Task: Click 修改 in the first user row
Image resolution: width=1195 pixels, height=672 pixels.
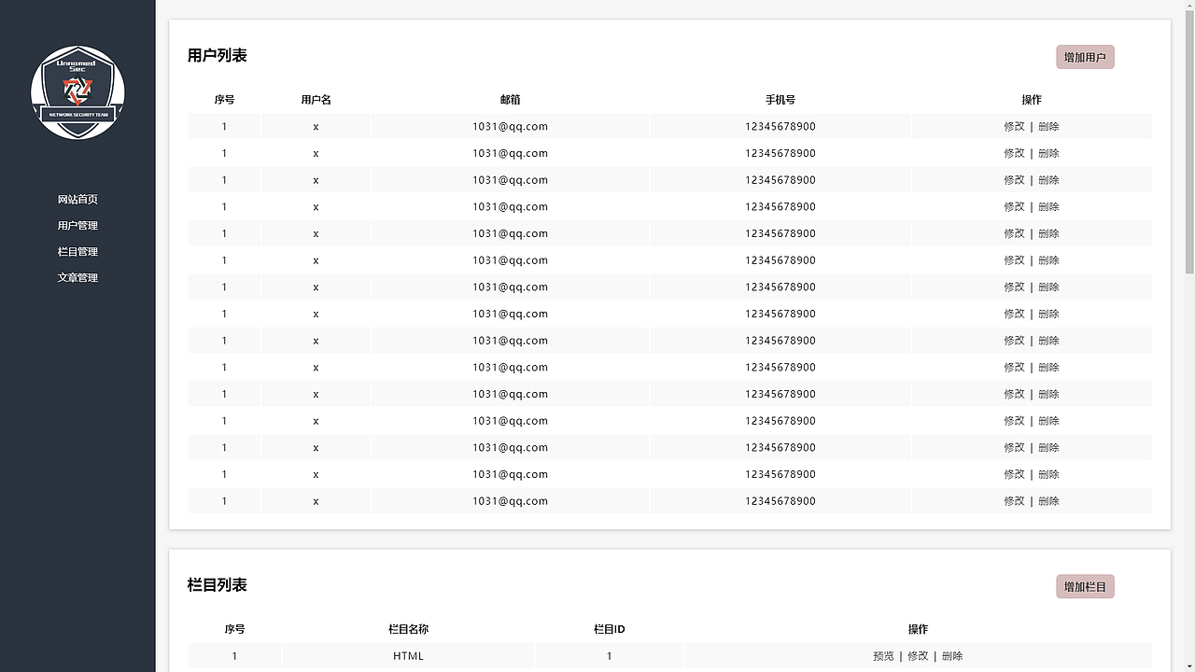Action: coord(1014,127)
